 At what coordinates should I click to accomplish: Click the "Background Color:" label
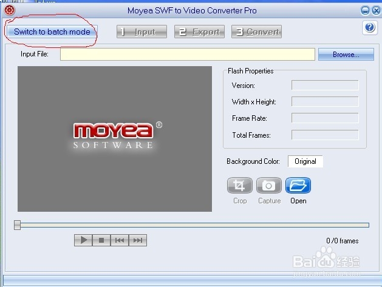pyautogui.click(x=253, y=161)
